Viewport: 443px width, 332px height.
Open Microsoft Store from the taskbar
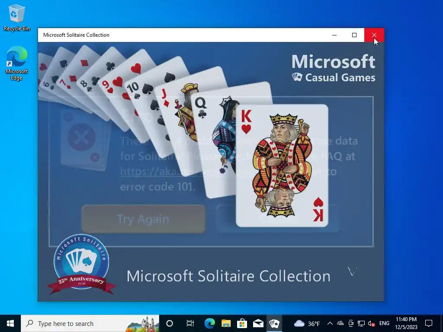pos(242,323)
